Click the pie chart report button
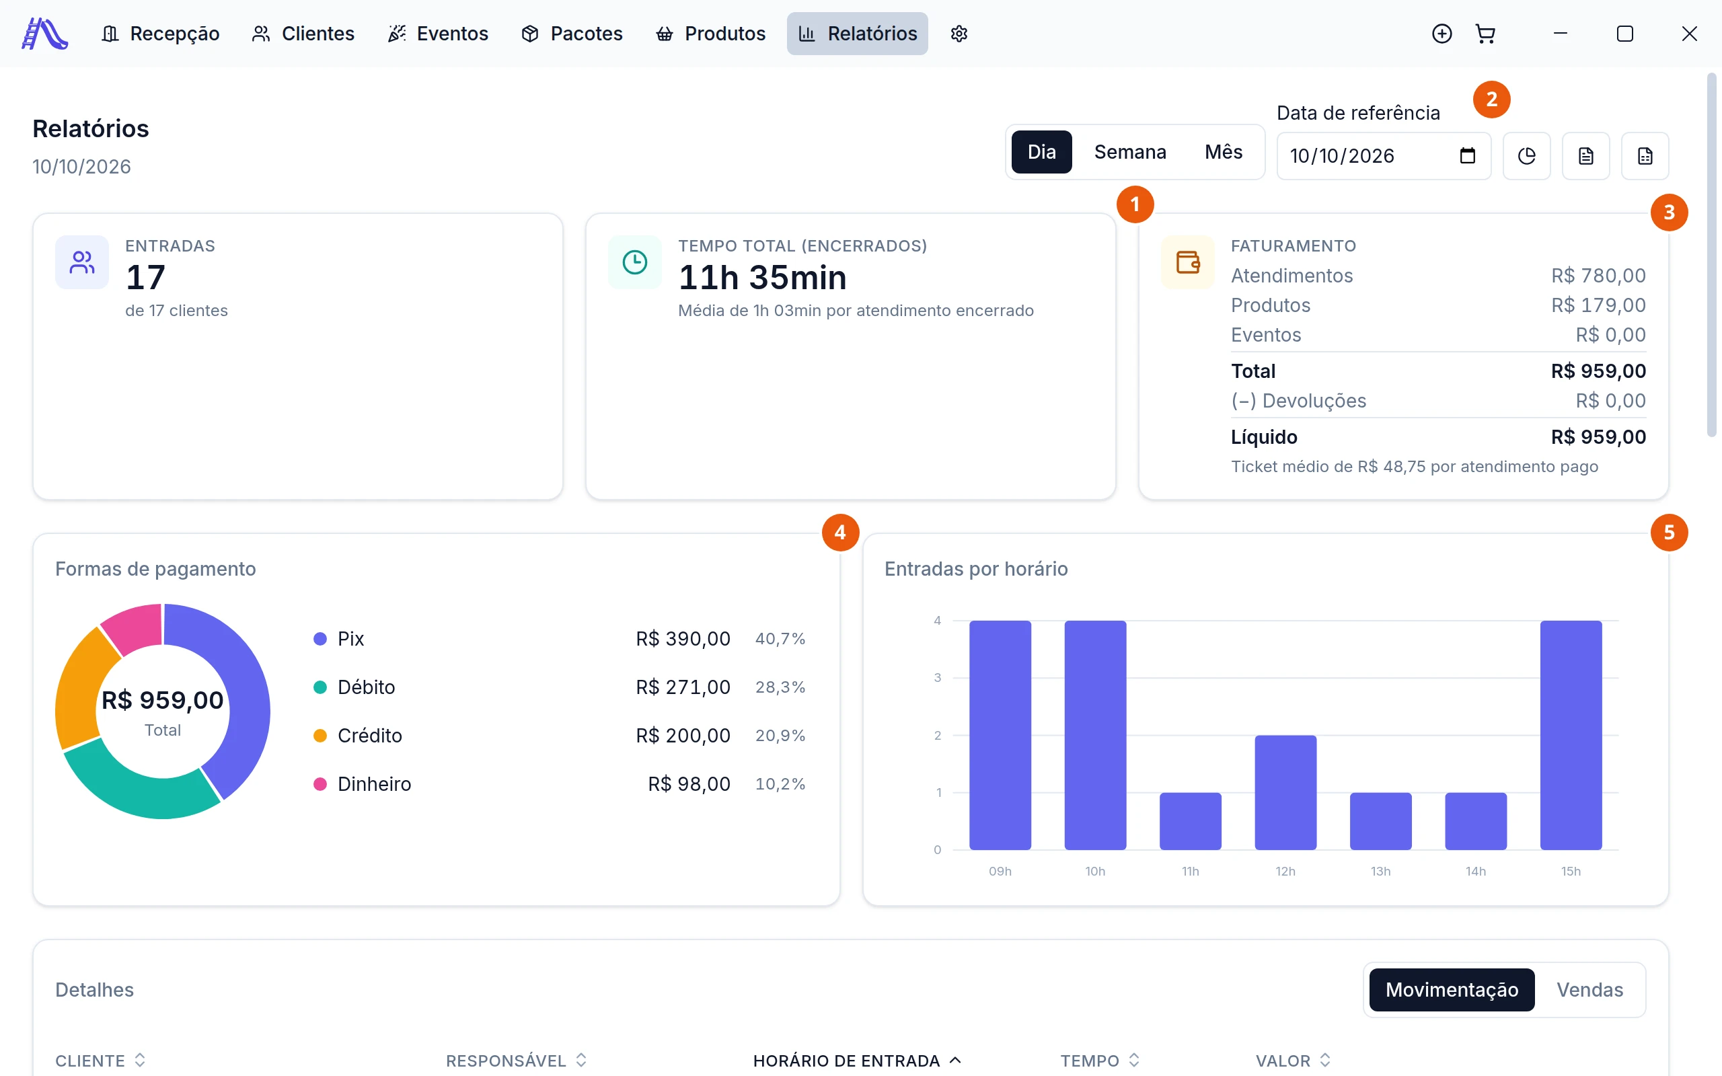This screenshot has height=1076, width=1722. [x=1526, y=156]
